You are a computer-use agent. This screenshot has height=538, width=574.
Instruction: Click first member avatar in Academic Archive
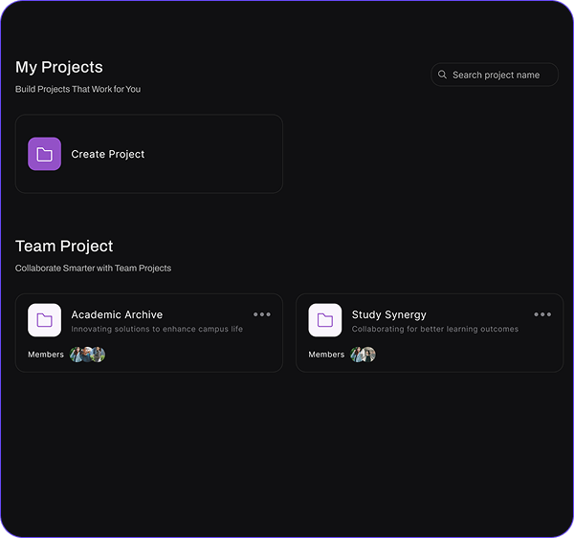[x=77, y=355]
